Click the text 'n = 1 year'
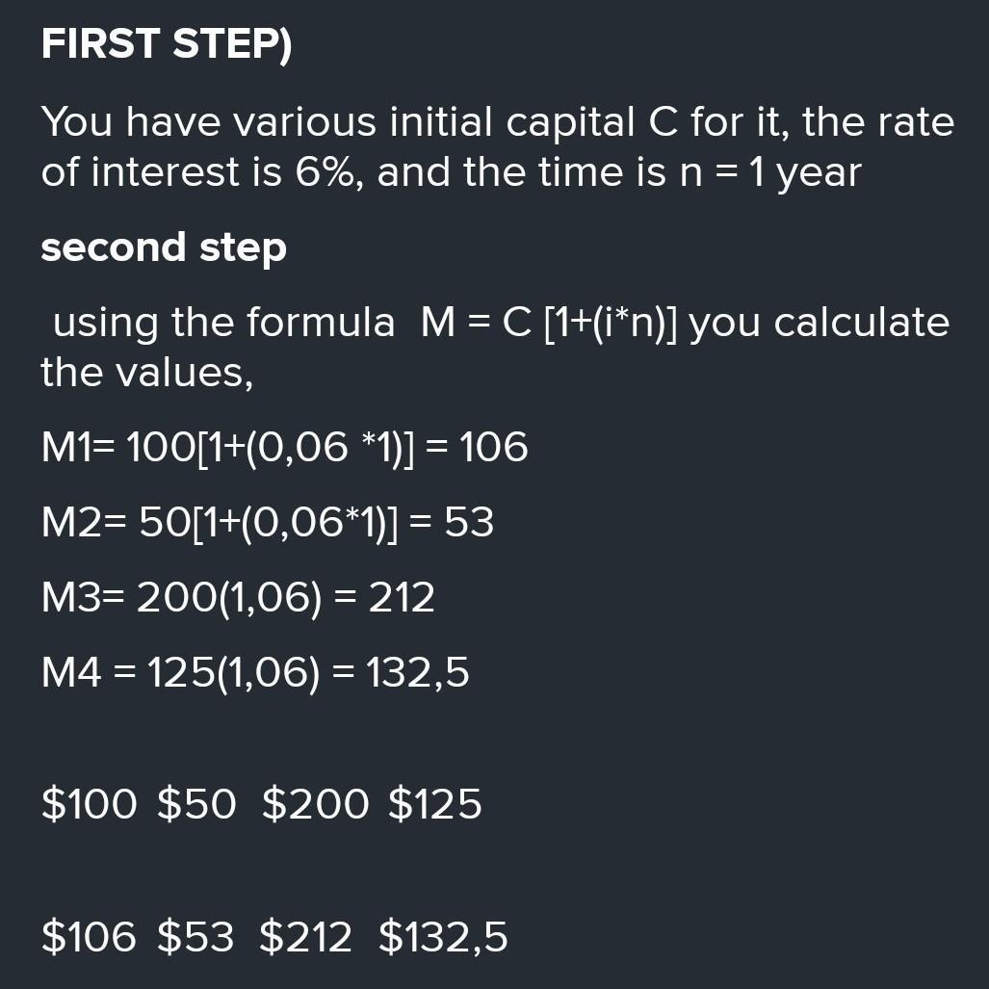The width and height of the screenshot is (989, 989). [770, 172]
